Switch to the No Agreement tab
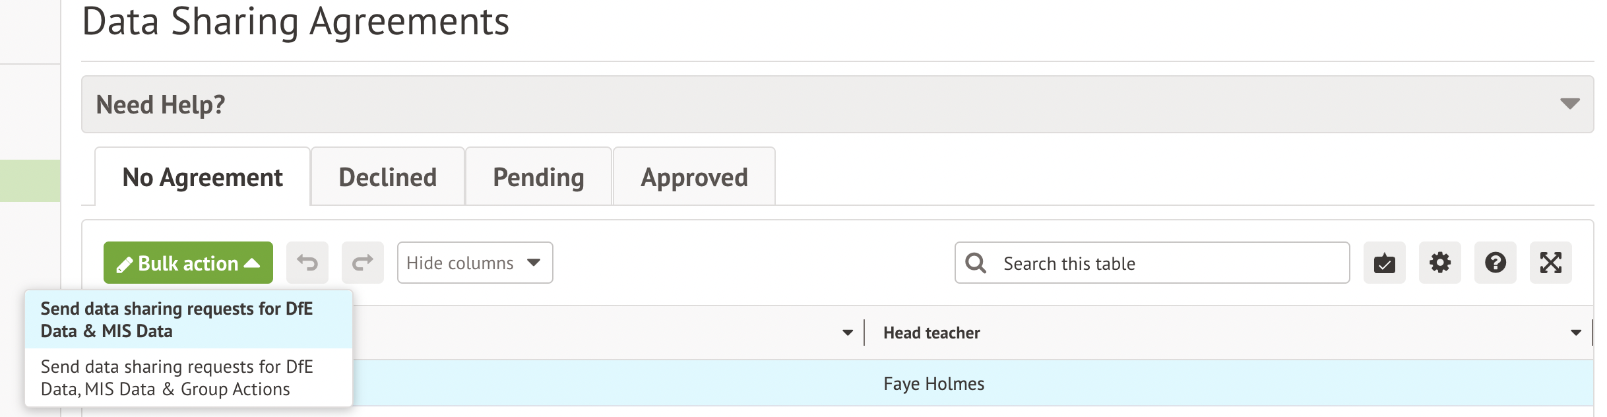Image resolution: width=1607 pixels, height=417 pixels. click(203, 177)
